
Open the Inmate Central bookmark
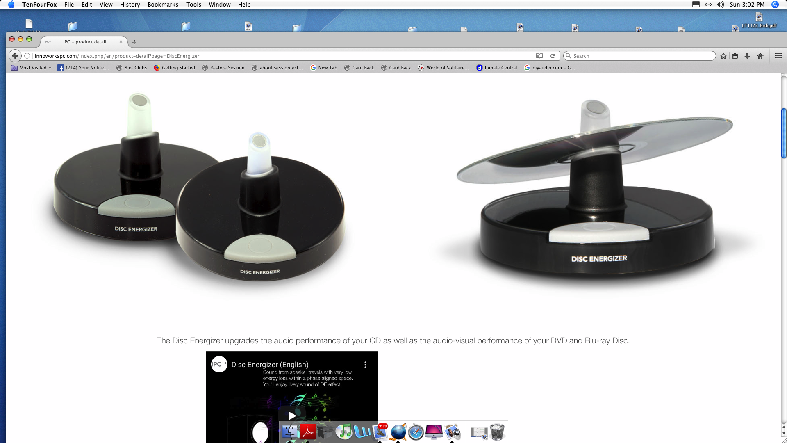click(496, 68)
